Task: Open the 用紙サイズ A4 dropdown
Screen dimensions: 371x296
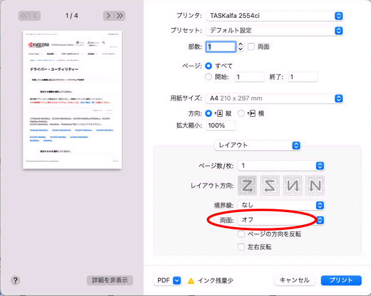Action: (x=275, y=98)
